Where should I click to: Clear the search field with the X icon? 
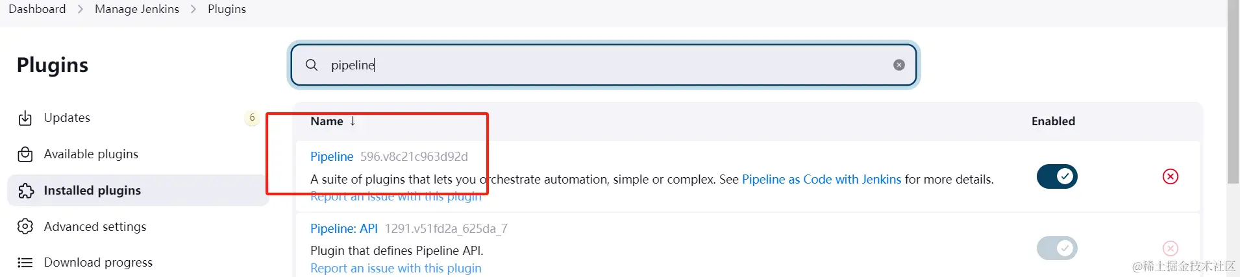[x=899, y=65]
